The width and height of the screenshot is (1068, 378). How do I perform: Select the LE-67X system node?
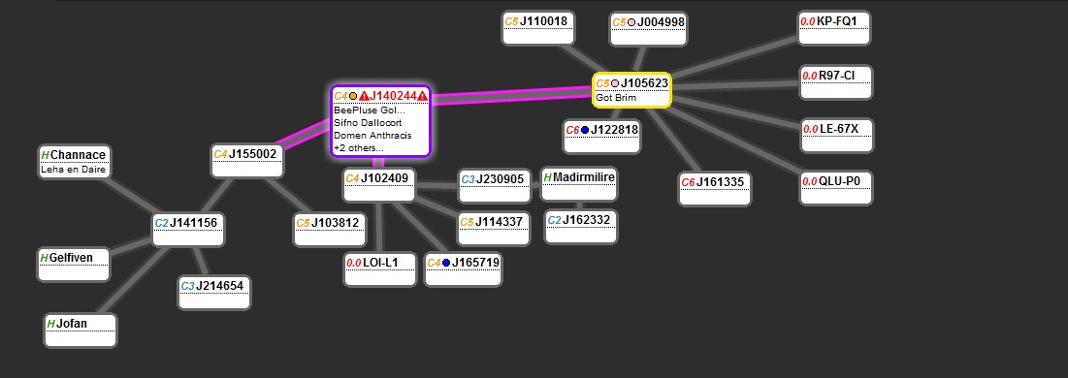pyautogui.click(x=836, y=136)
